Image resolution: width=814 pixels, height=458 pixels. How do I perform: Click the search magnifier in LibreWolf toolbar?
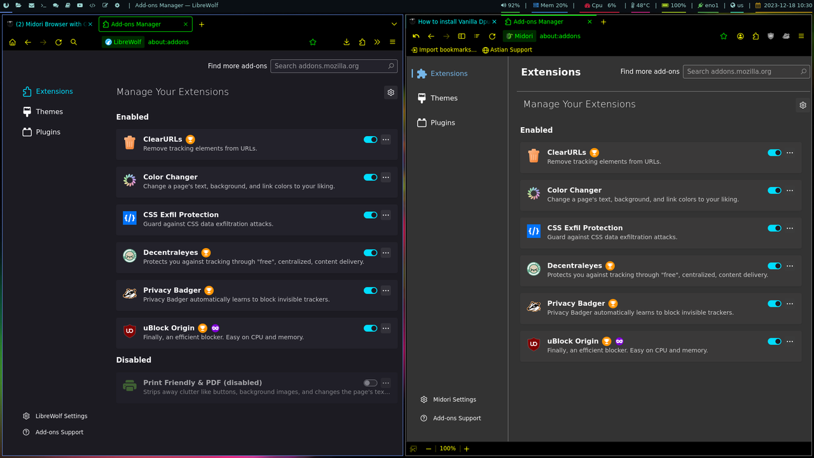74,42
